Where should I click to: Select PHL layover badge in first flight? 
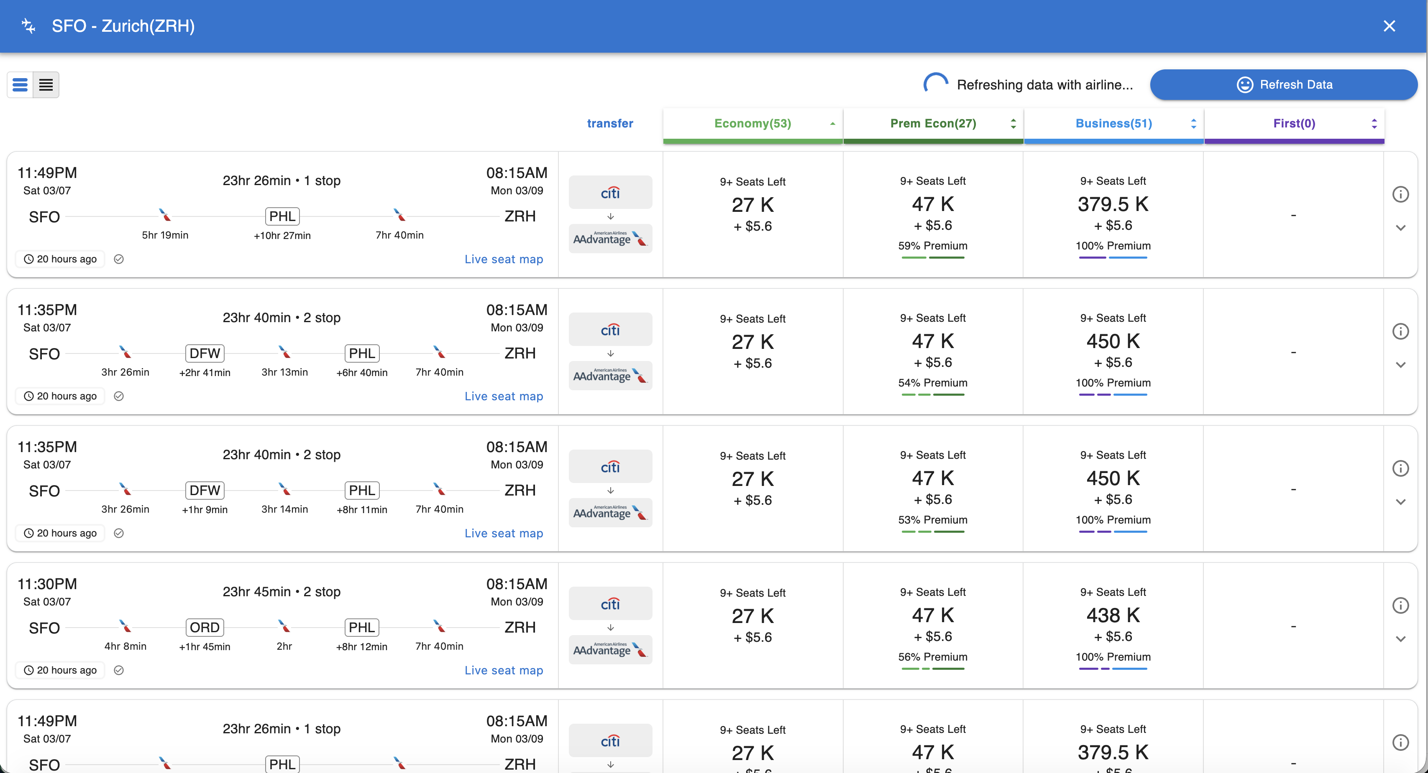282,216
